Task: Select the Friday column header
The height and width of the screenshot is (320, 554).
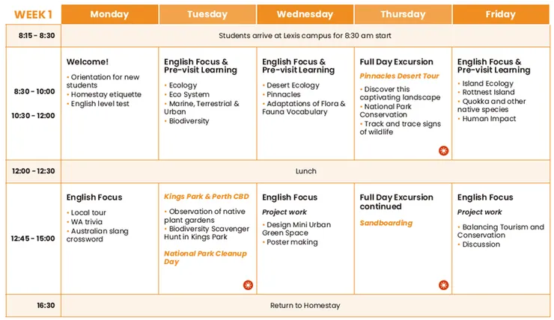Action: click(501, 14)
